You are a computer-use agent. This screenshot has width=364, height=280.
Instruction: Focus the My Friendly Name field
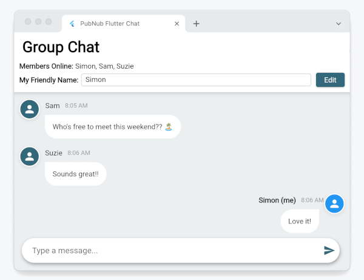tap(196, 80)
